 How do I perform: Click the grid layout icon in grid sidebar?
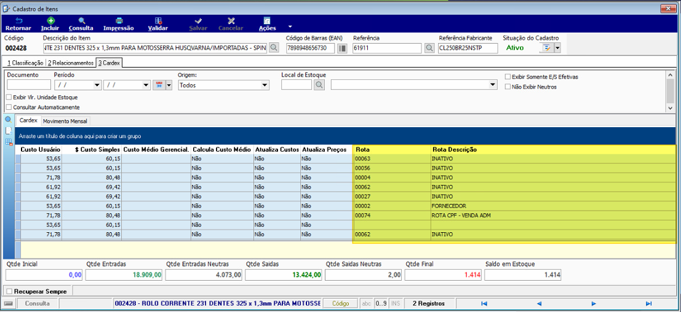8,142
